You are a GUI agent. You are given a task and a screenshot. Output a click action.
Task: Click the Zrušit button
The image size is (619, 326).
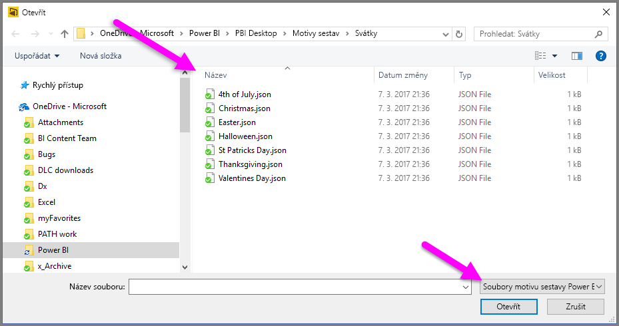pyautogui.click(x=576, y=307)
